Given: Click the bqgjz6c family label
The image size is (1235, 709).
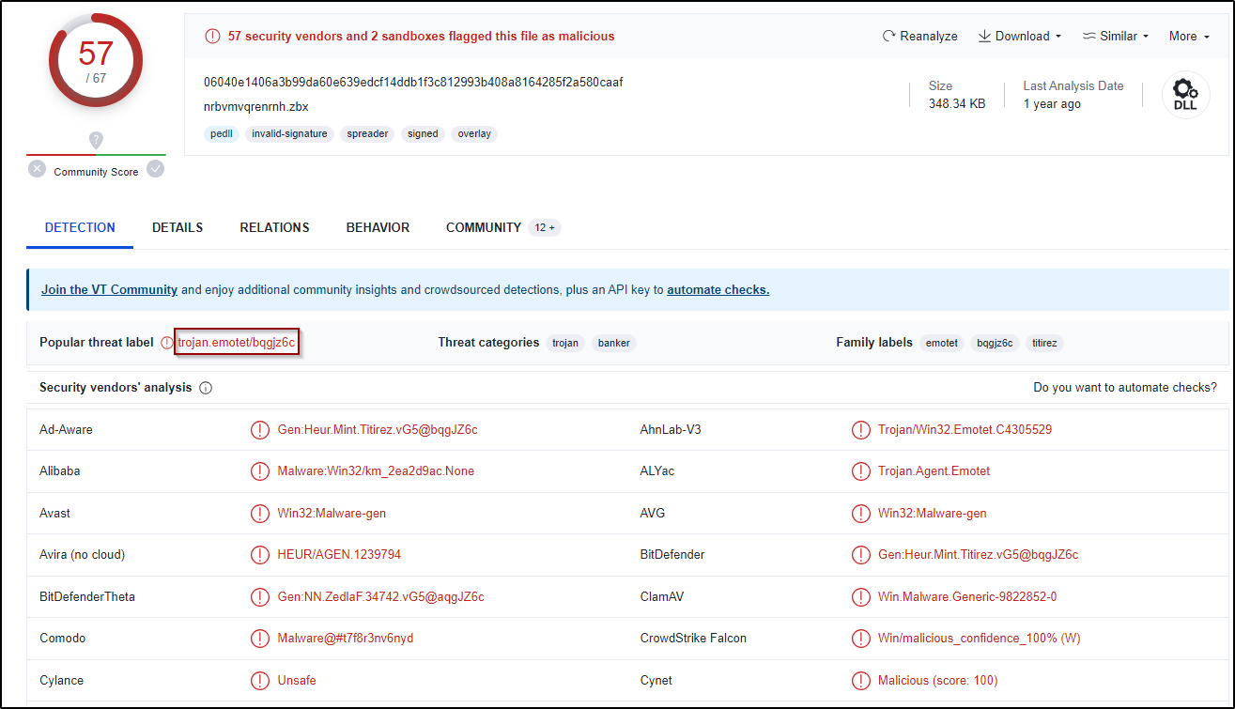Looking at the screenshot, I should pos(995,343).
